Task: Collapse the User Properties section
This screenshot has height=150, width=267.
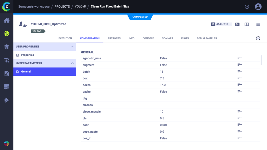Action: tap(72, 47)
